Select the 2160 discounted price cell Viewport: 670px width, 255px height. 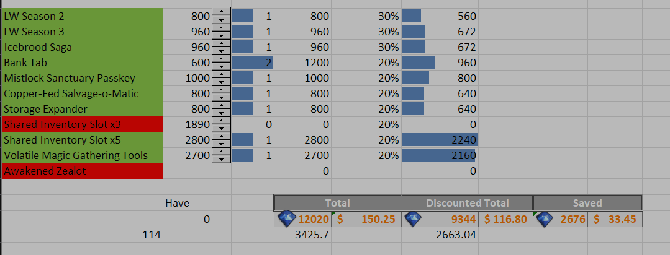(x=440, y=155)
